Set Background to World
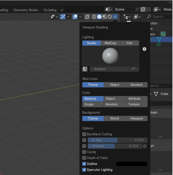 click(x=115, y=119)
